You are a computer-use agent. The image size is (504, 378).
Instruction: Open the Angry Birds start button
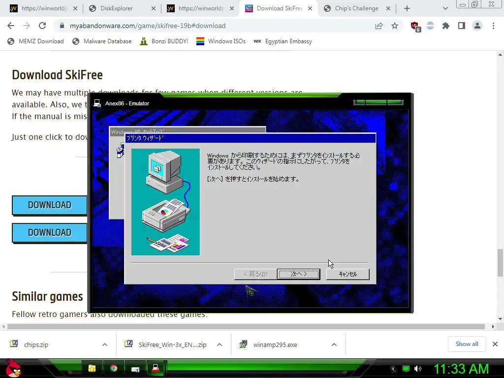point(13,368)
